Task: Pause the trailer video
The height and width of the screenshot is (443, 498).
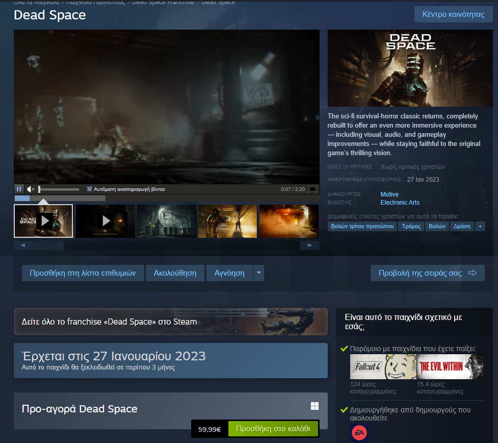Action: (19, 189)
